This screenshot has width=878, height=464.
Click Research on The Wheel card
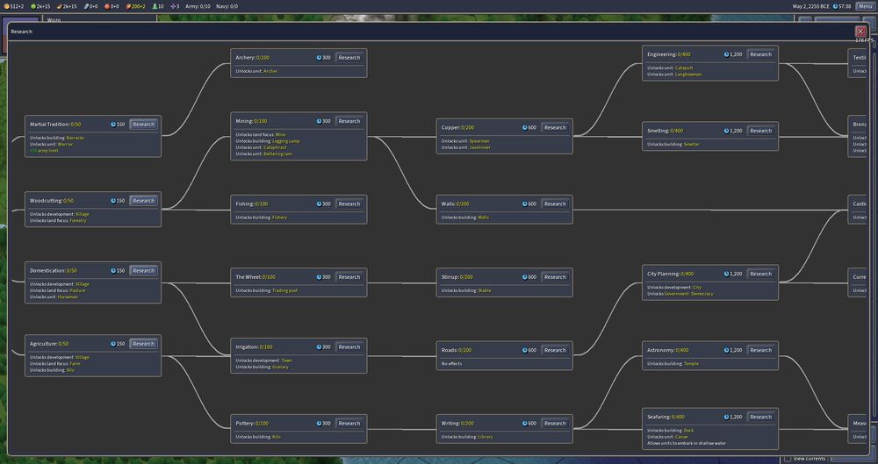349,277
